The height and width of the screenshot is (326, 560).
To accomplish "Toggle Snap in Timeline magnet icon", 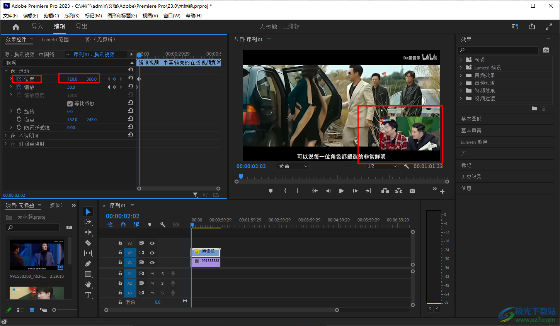I will (x=123, y=224).
